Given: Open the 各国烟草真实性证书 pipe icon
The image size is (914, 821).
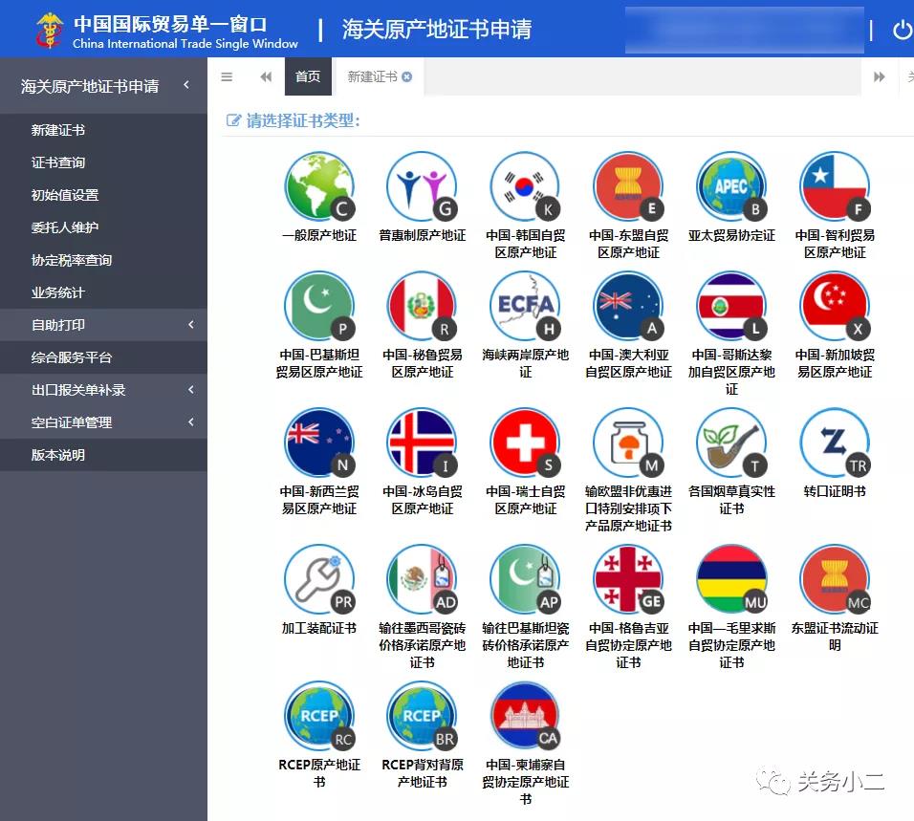Looking at the screenshot, I should tap(730, 444).
